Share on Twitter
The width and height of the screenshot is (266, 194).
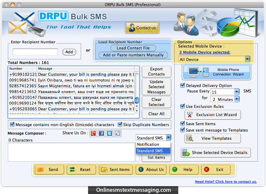pyautogui.click(x=110, y=133)
